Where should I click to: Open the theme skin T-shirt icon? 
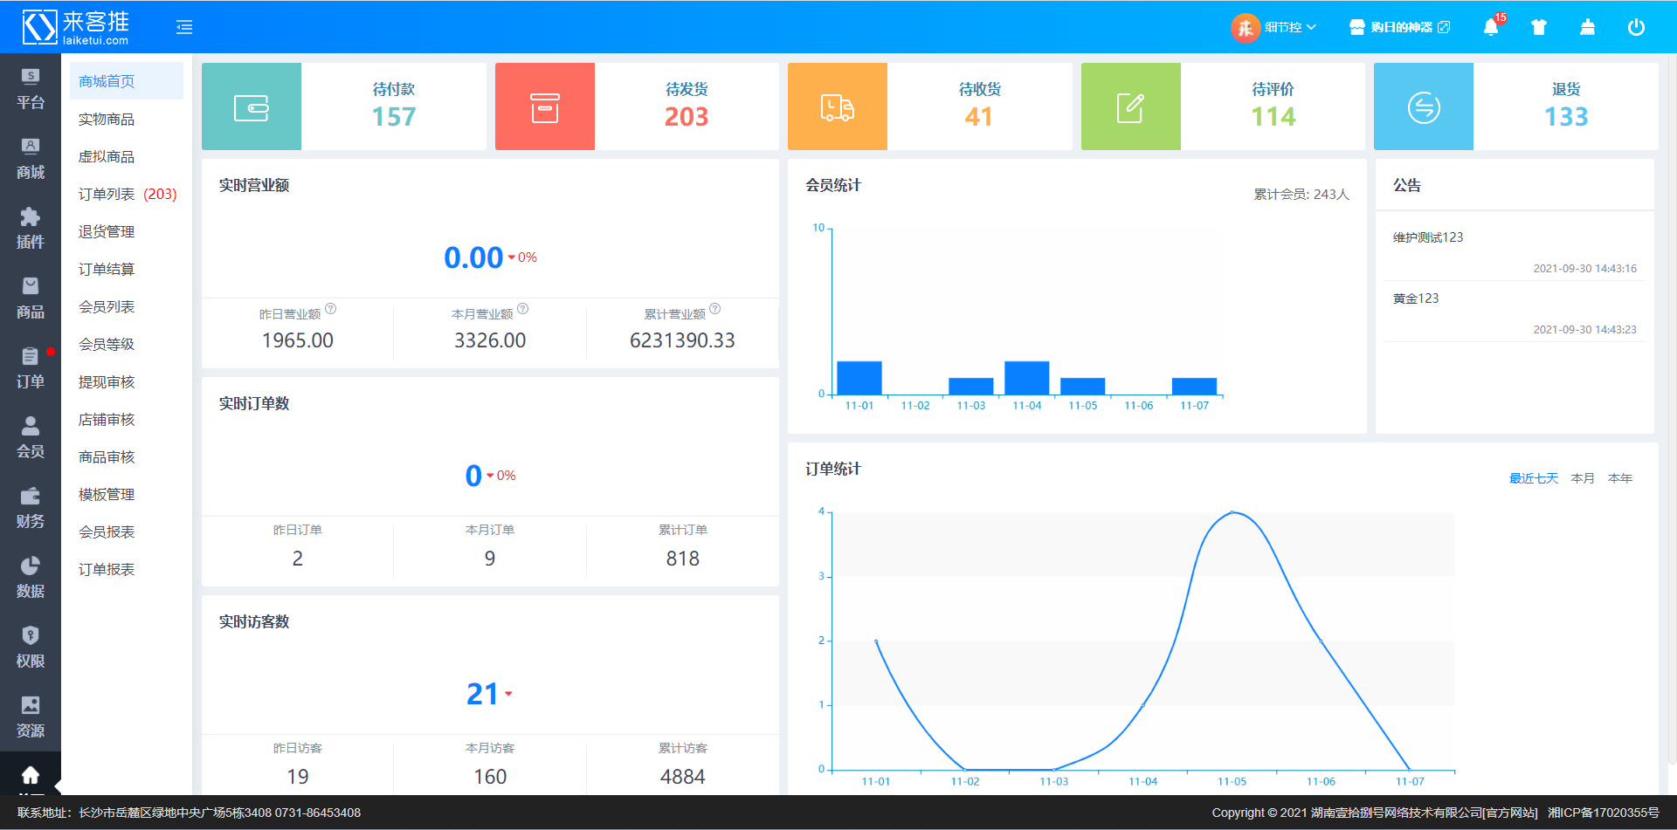point(1539,27)
